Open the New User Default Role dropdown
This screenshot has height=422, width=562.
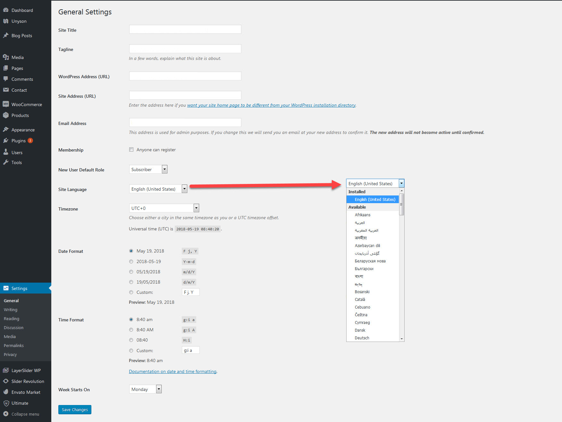pos(148,169)
